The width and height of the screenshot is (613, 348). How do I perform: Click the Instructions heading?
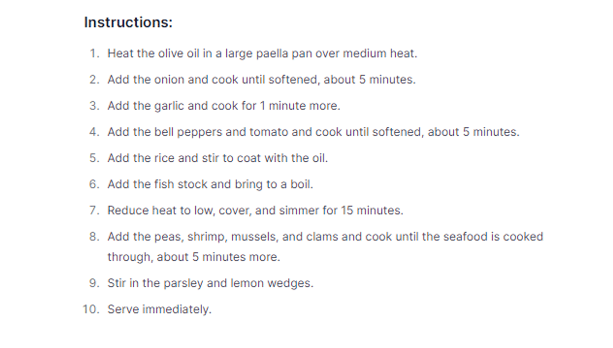tap(128, 22)
